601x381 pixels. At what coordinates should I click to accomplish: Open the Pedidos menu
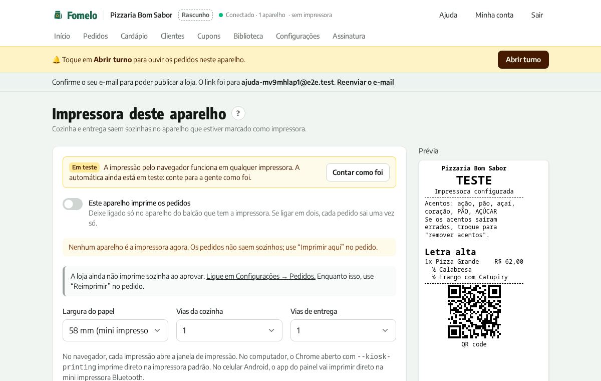95,36
